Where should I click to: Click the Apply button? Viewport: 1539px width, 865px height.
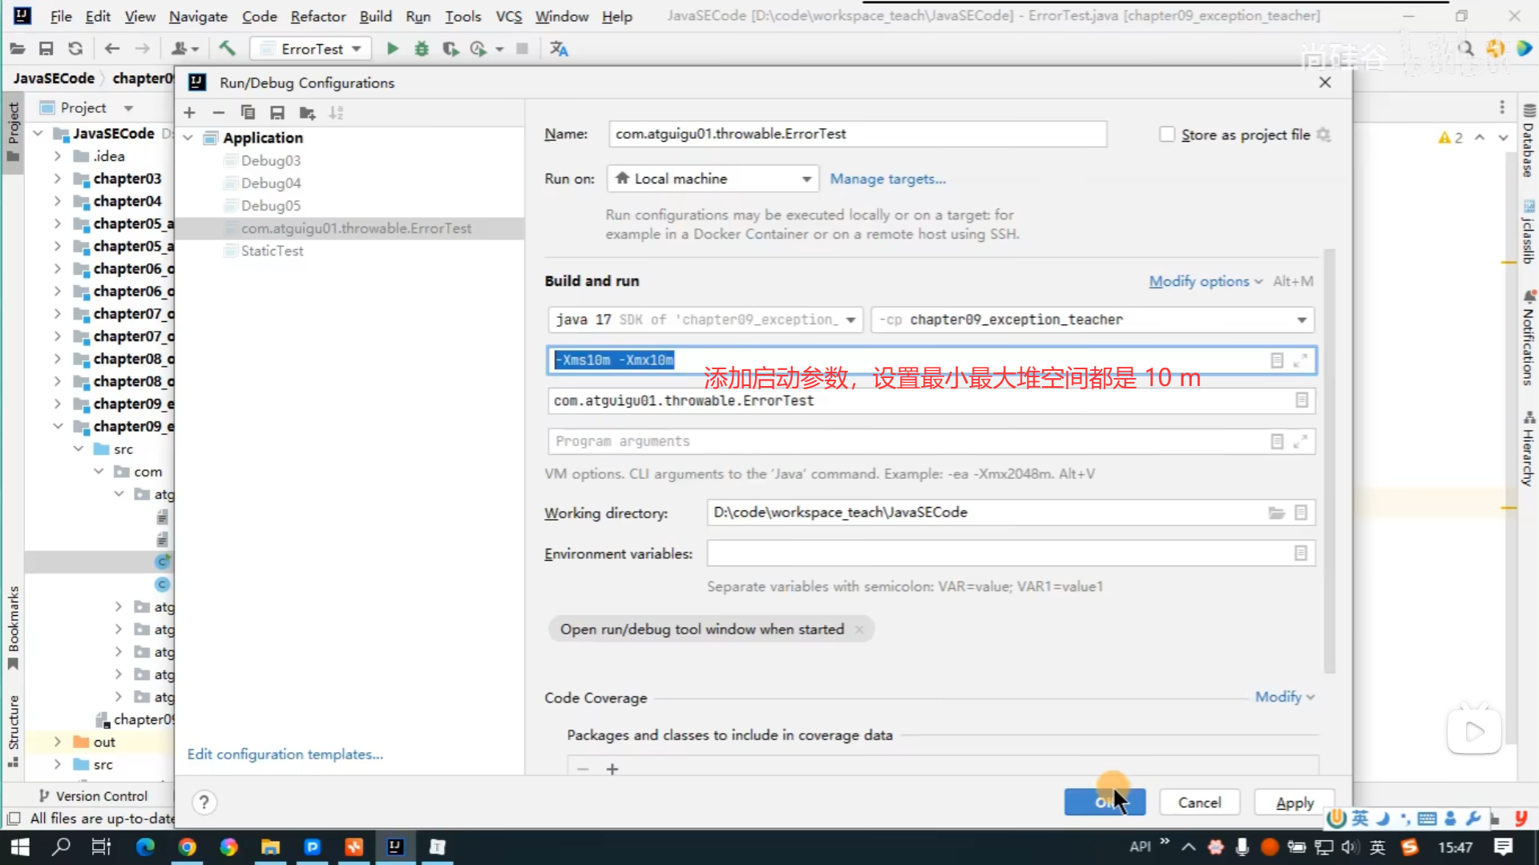click(1294, 803)
